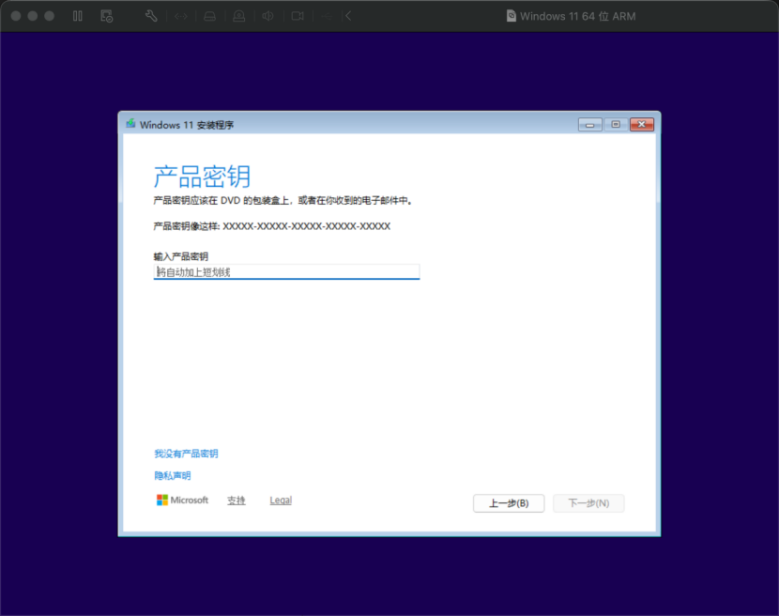
Task: Click the 上一步(B) button
Action: pyautogui.click(x=509, y=503)
